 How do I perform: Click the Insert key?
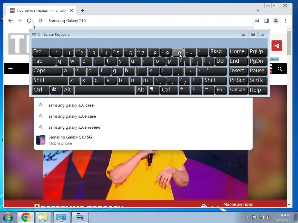(x=238, y=71)
